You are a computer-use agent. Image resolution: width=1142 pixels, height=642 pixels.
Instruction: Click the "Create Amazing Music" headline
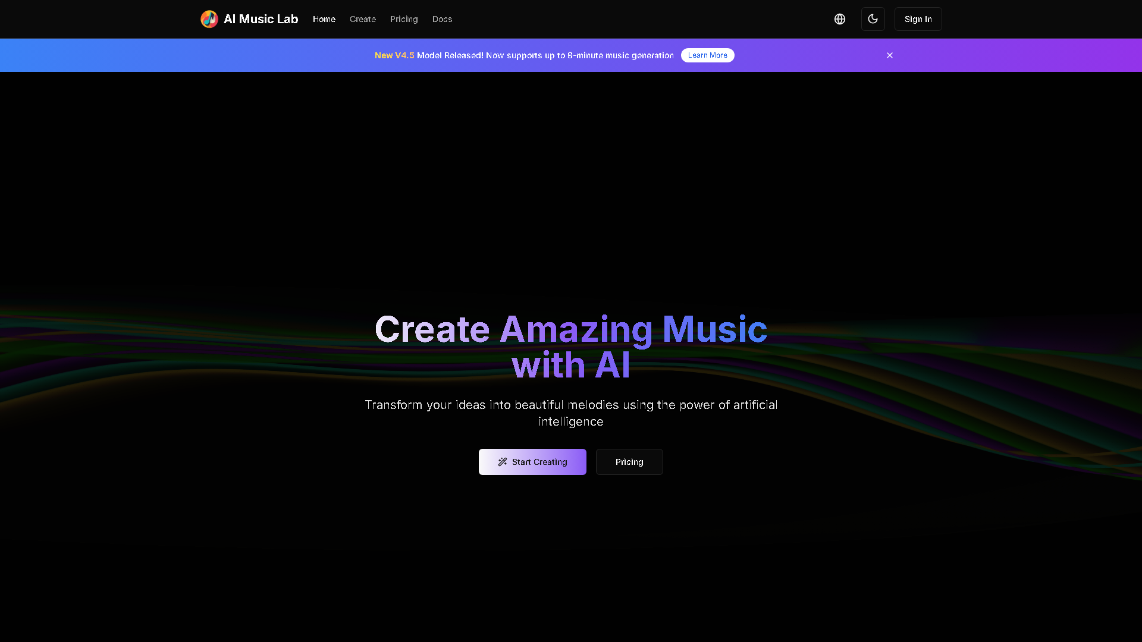coord(571,347)
